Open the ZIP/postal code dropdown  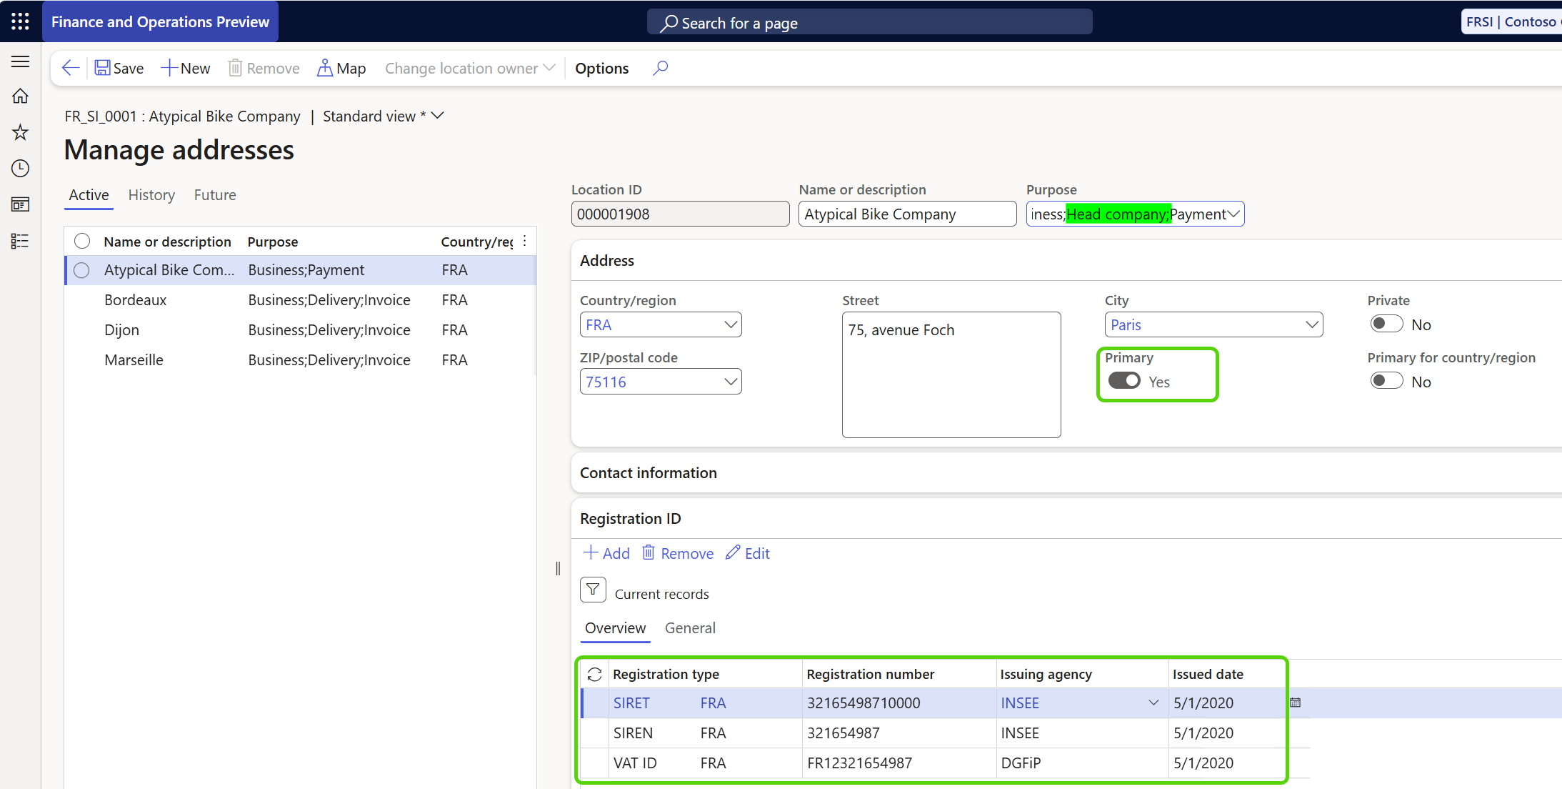click(x=731, y=382)
